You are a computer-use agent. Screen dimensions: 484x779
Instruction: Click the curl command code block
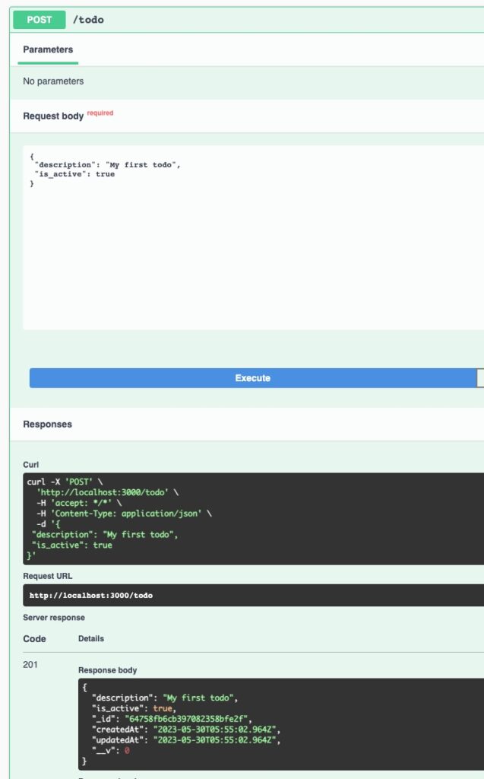[251, 519]
